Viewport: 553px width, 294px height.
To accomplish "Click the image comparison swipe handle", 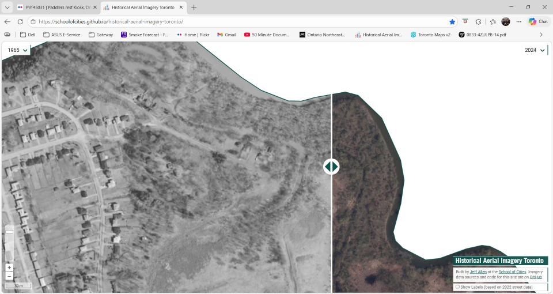I will pyautogui.click(x=331, y=167).
